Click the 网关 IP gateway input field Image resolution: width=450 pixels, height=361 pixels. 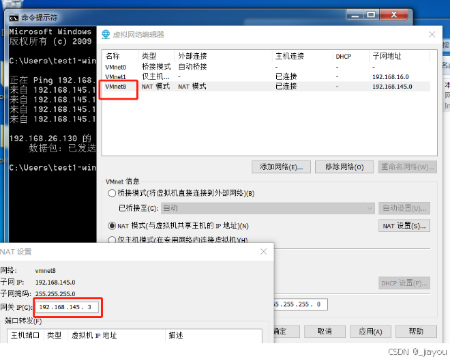67,307
